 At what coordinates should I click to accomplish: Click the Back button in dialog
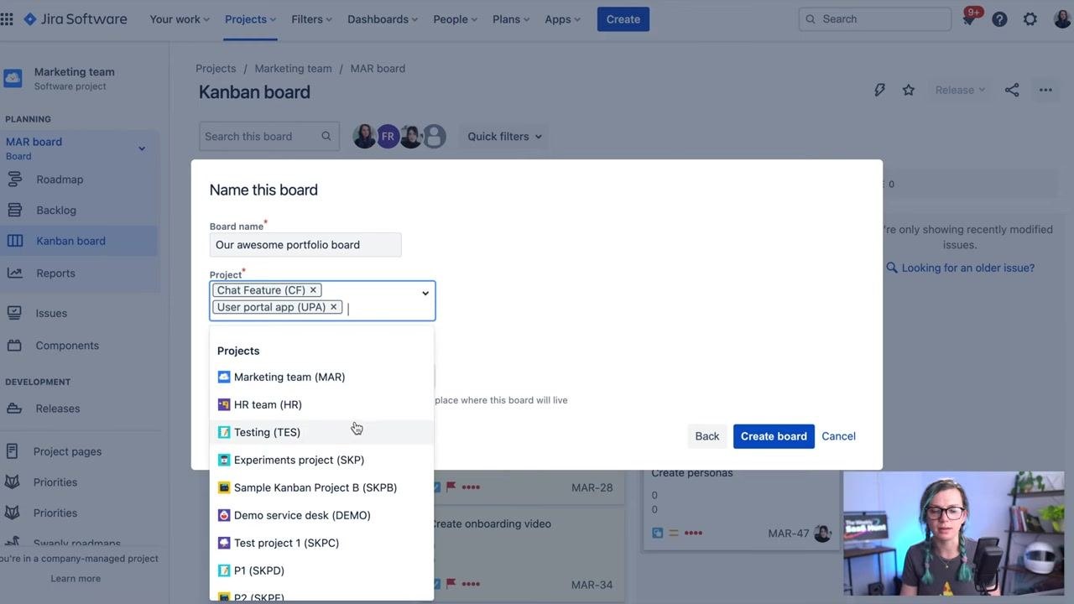point(707,436)
